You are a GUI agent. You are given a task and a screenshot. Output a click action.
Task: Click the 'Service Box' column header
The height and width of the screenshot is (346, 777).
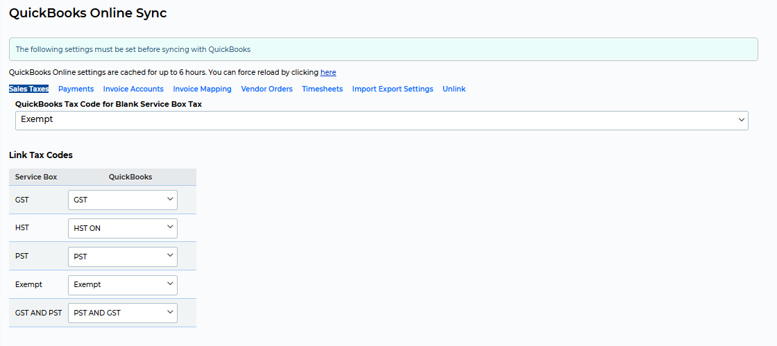coord(36,177)
